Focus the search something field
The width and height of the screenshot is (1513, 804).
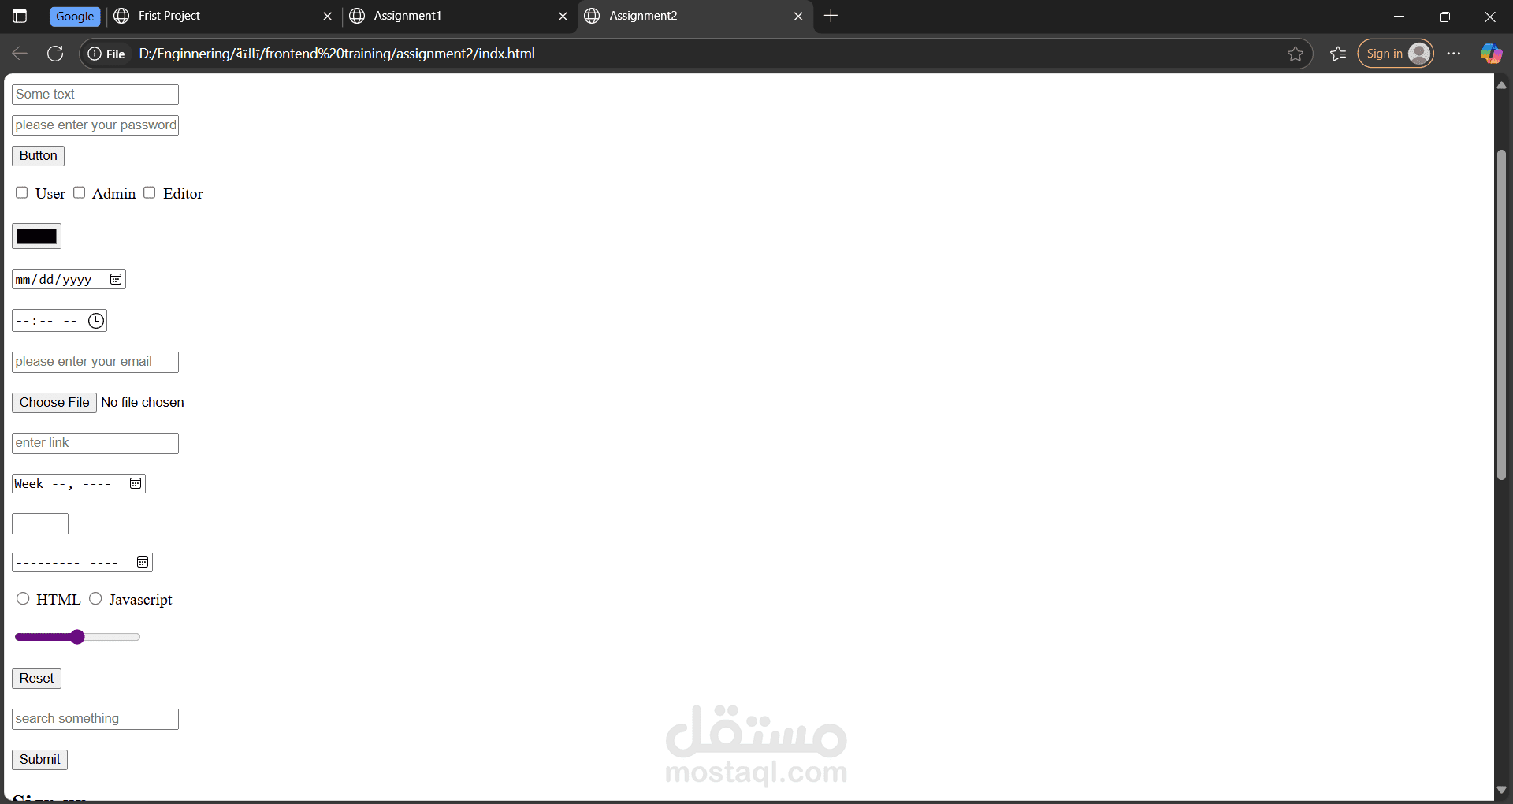pos(95,719)
